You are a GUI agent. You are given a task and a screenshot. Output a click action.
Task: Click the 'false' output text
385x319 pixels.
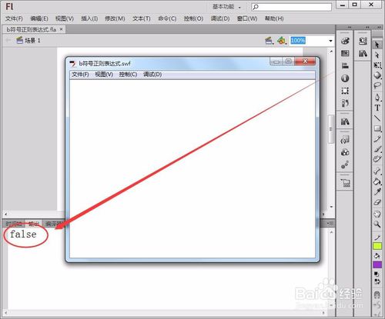[23, 234]
